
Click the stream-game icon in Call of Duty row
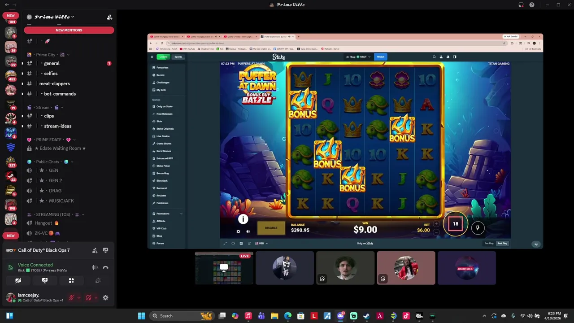[105, 250]
